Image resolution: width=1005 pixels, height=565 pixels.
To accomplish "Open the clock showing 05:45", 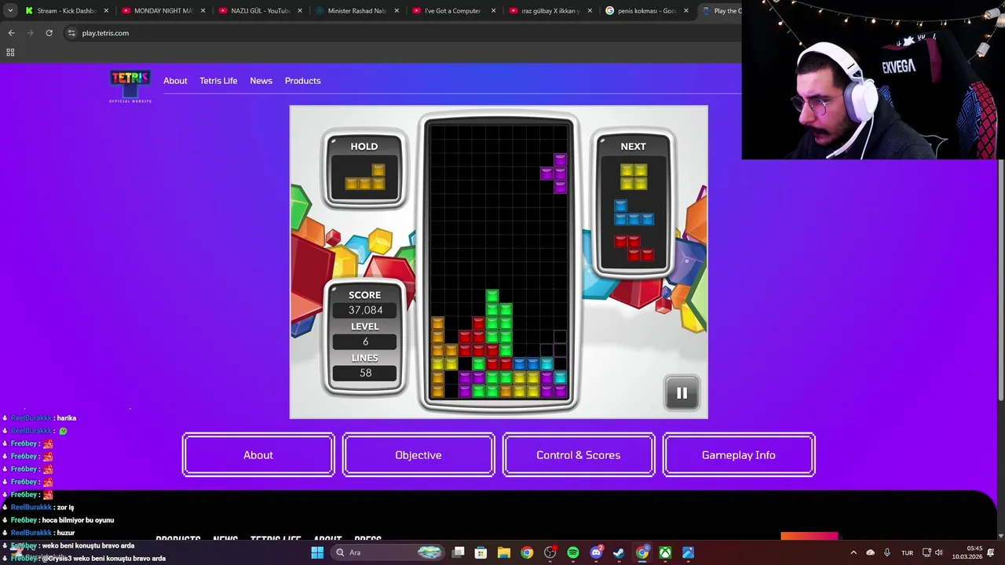I will [x=967, y=552].
